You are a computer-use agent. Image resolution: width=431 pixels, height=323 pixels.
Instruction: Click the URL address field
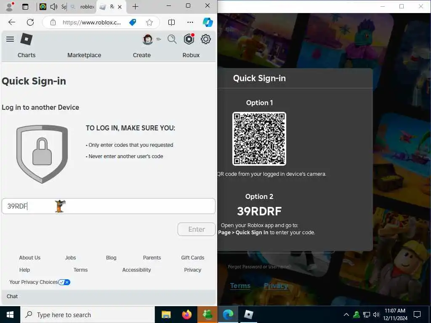[91, 23]
